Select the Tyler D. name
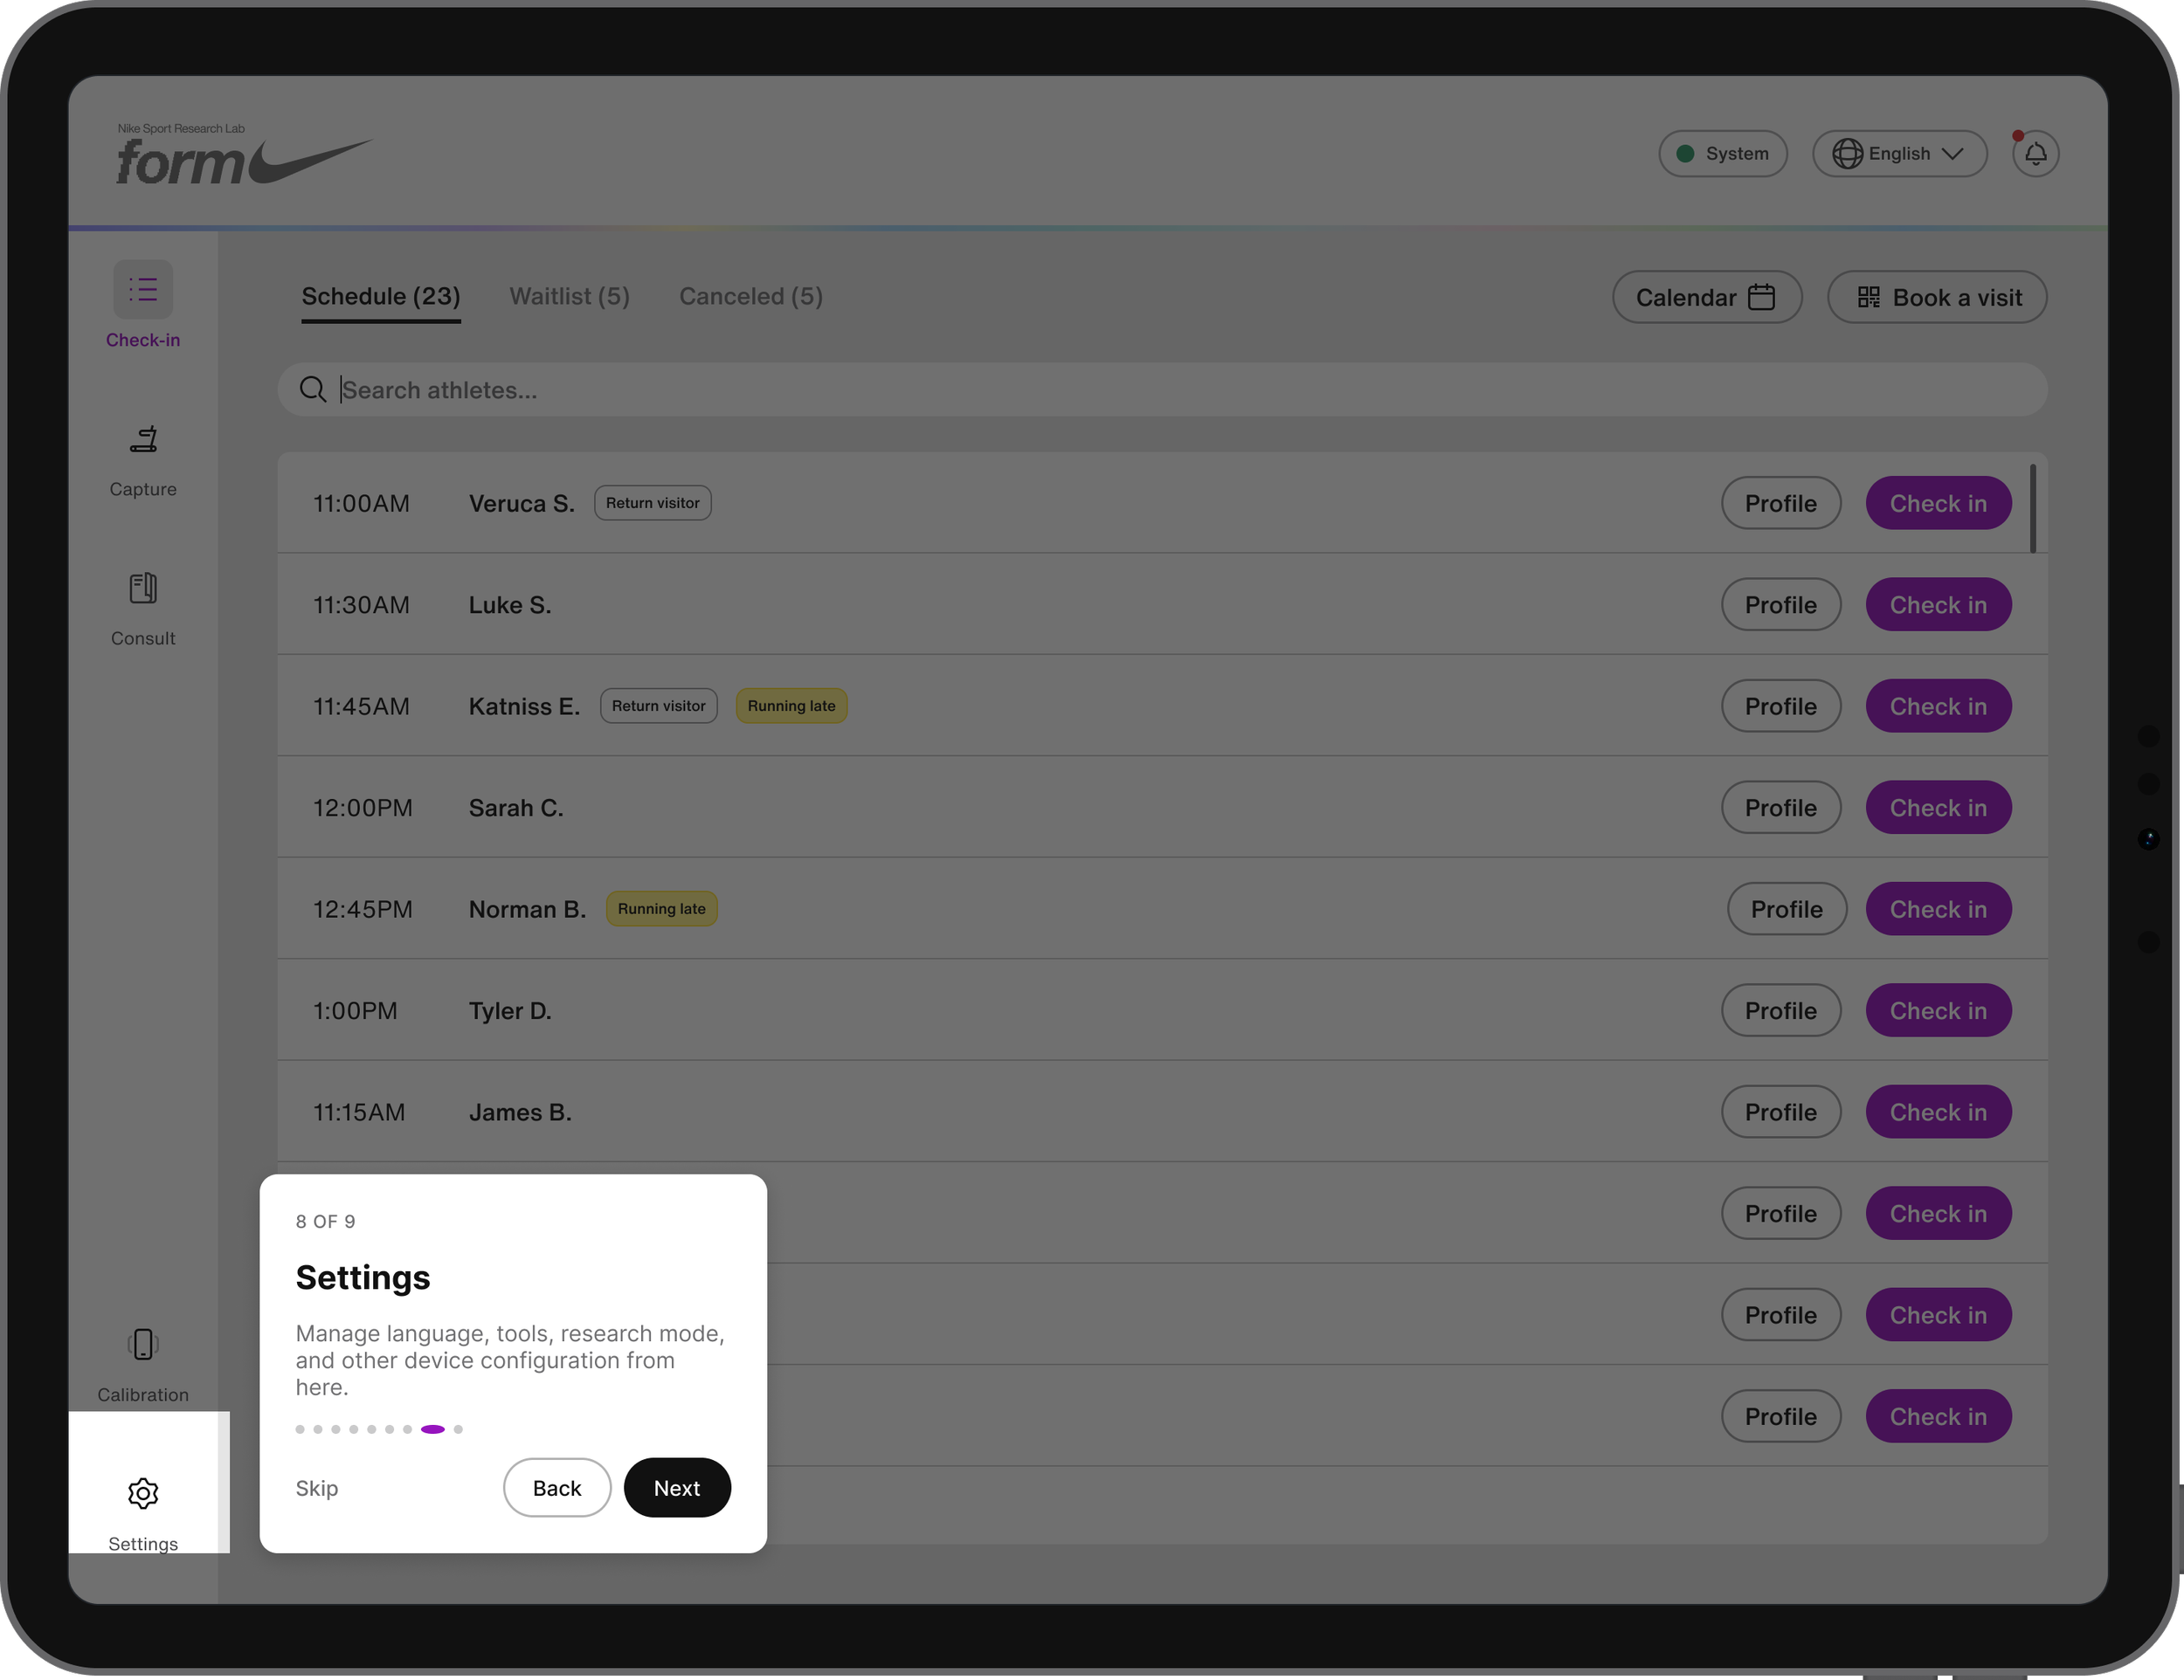 tap(510, 1010)
